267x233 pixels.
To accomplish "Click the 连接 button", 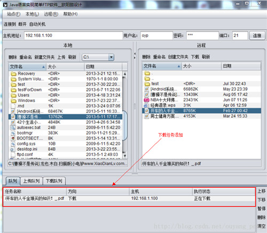I will (257, 36).
